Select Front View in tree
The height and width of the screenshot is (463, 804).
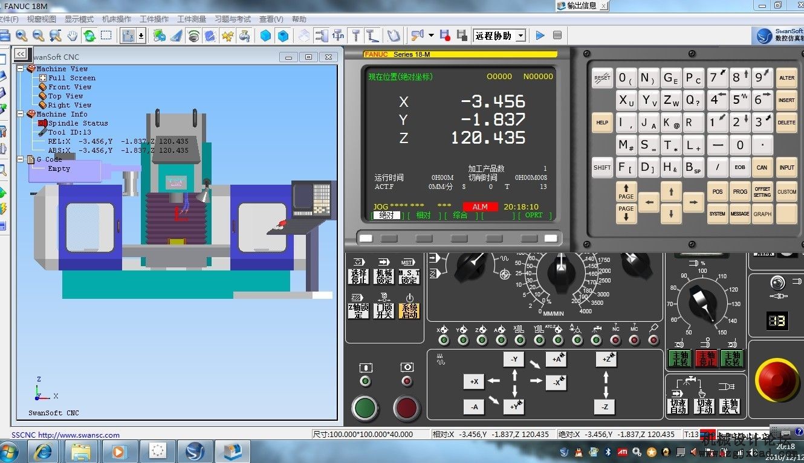70,87
